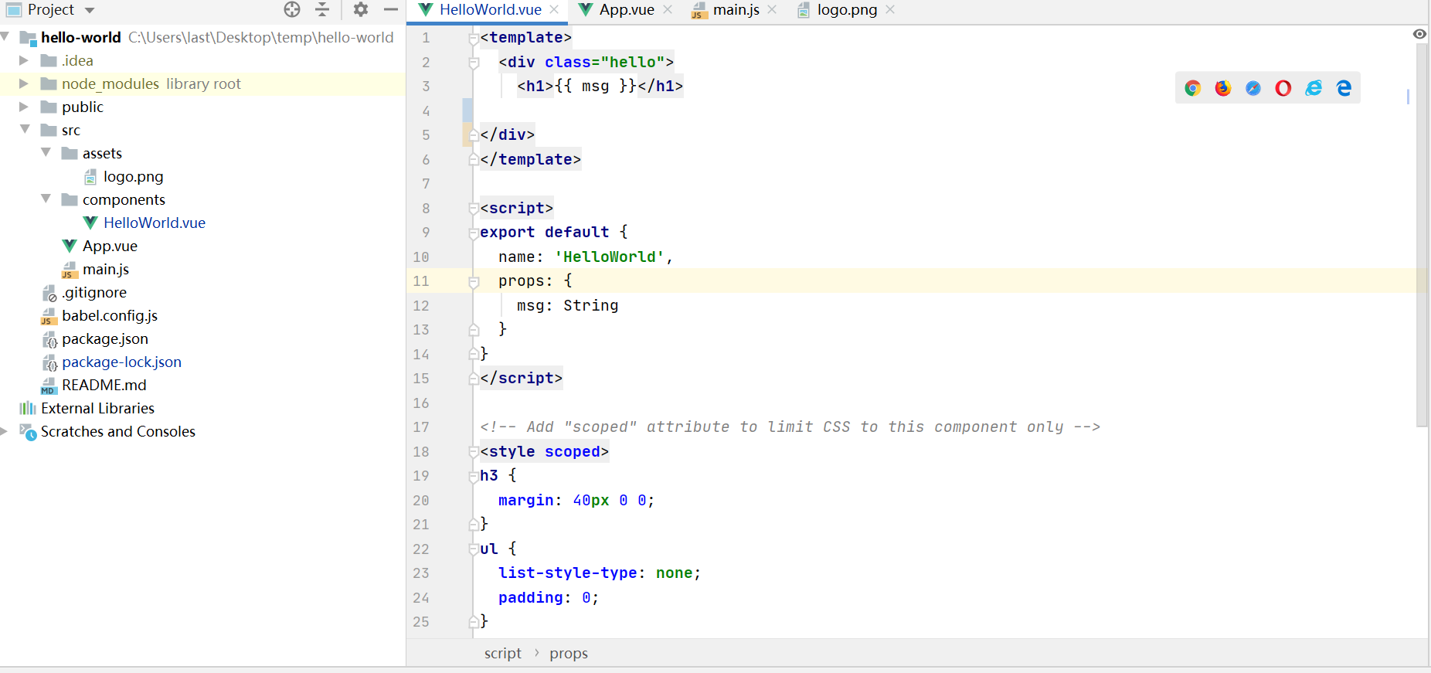Open preview in Firefox browser icon

(1222, 88)
